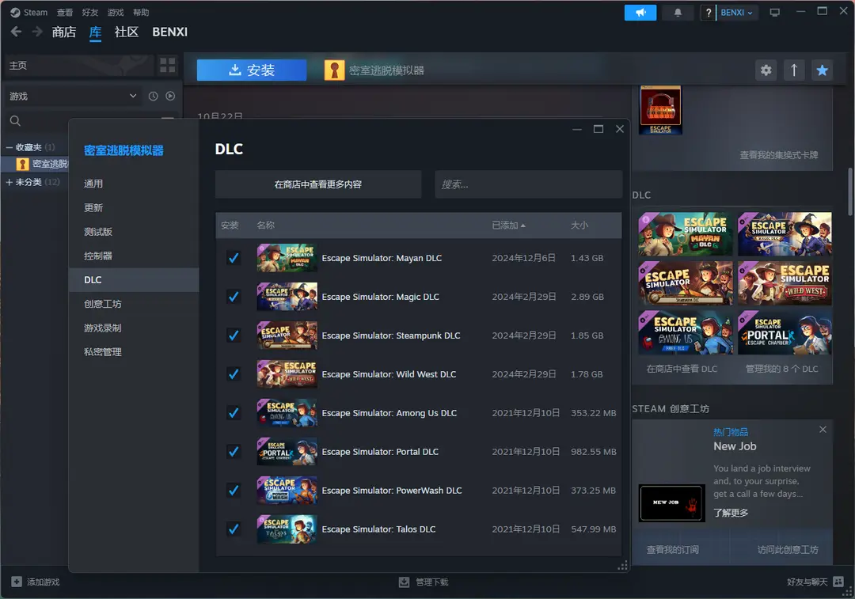Expand the 未分类 category
855x599 pixels.
pos(9,182)
